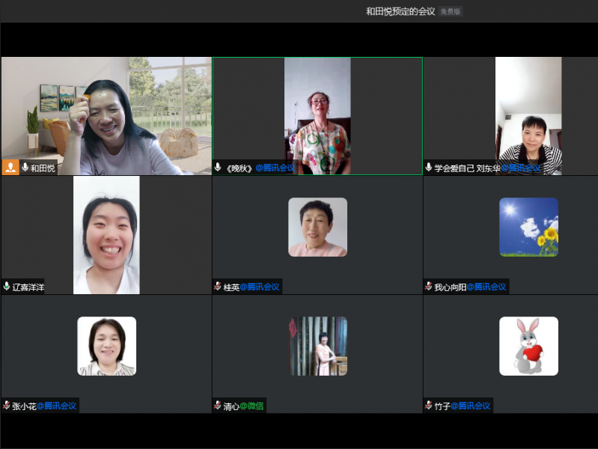
Task: Click 桂英's muted microphone icon
Action: [x=218, y=287]
